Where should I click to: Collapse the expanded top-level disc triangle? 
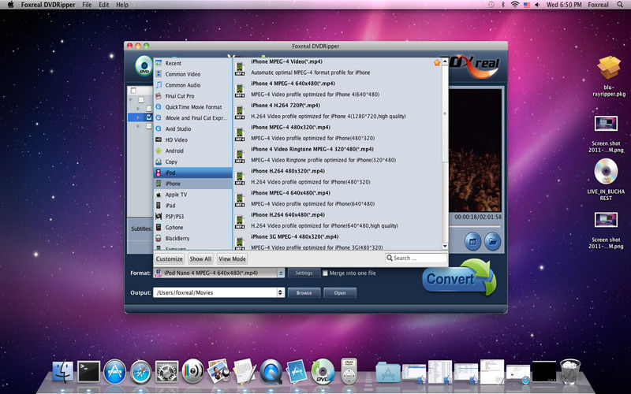coord(131,99)
